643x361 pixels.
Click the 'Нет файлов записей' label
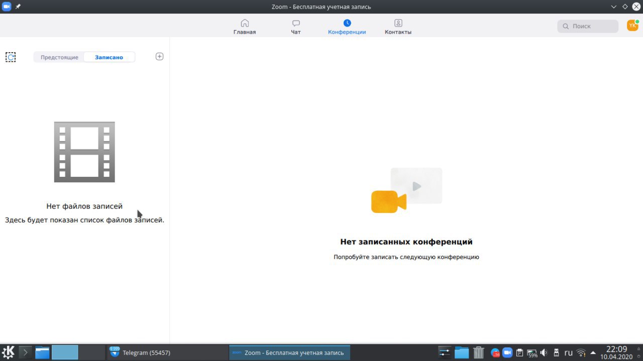point(84,206)
